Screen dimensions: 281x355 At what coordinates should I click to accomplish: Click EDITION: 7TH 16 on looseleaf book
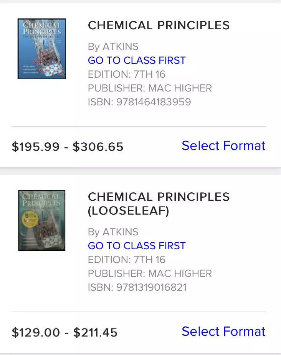[x=127, y=260]
